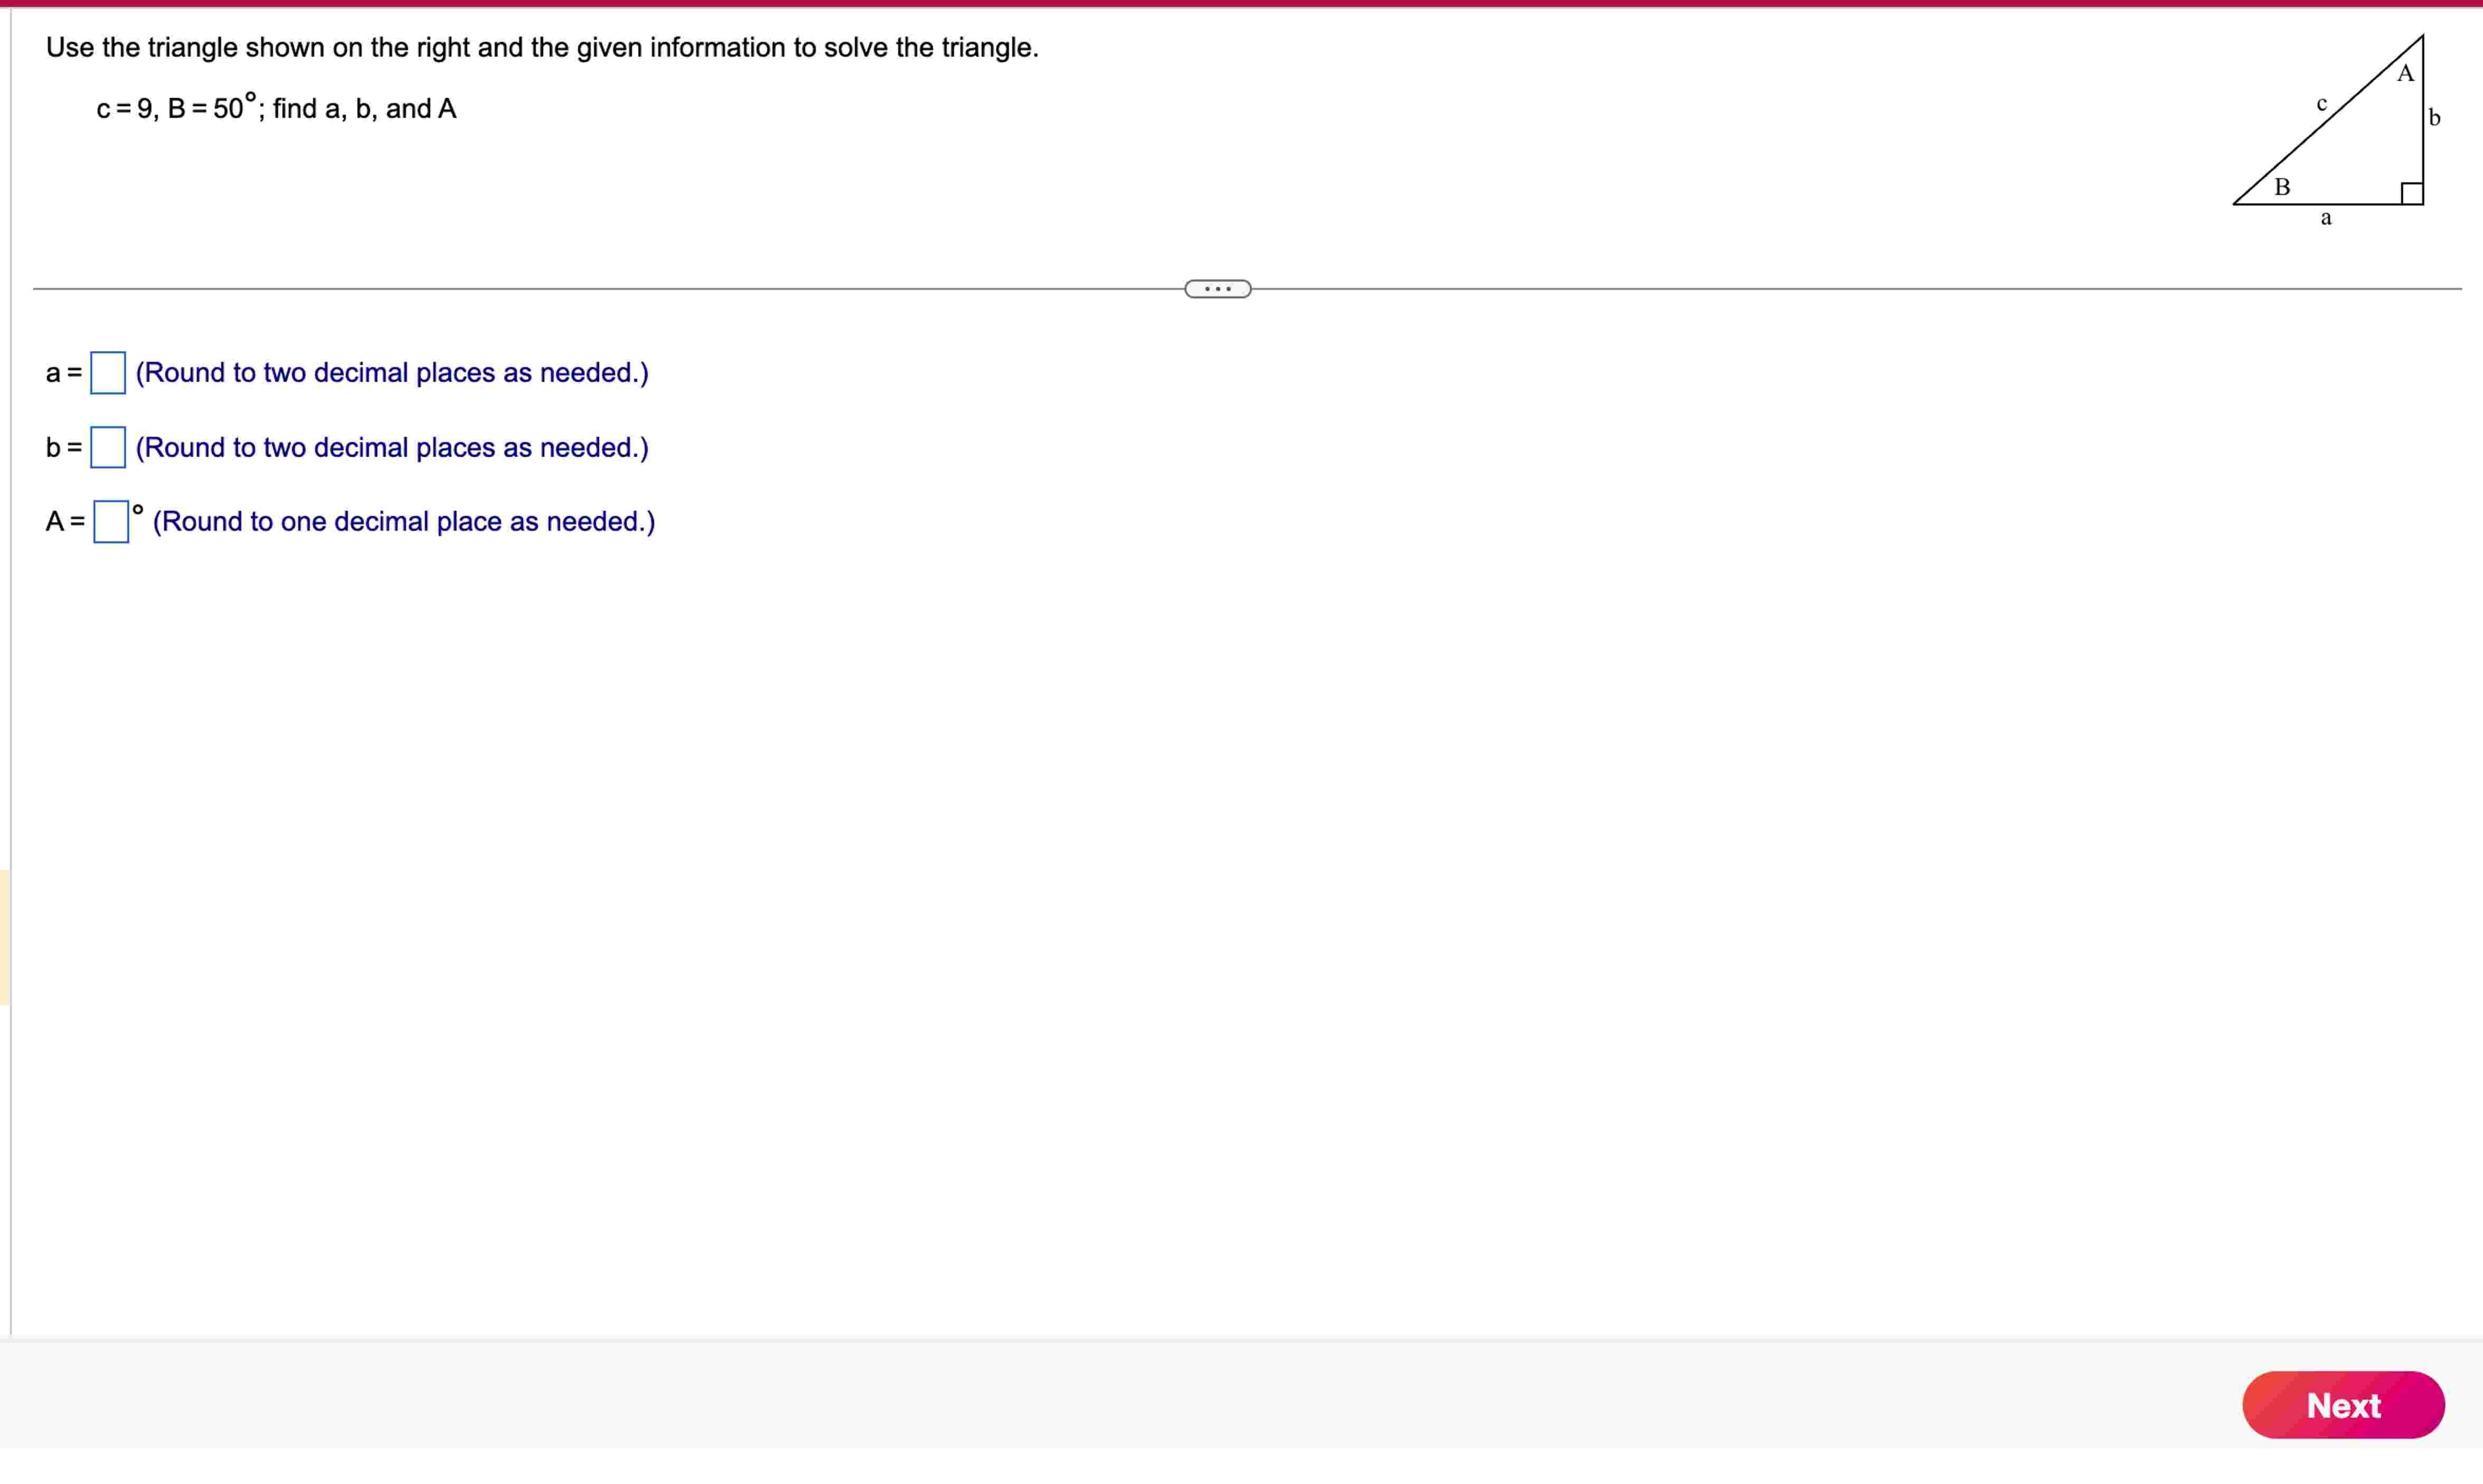Click the problem instruction sentence
The width and height of the screenshot is (2483, 1484).
pos(542,47)
